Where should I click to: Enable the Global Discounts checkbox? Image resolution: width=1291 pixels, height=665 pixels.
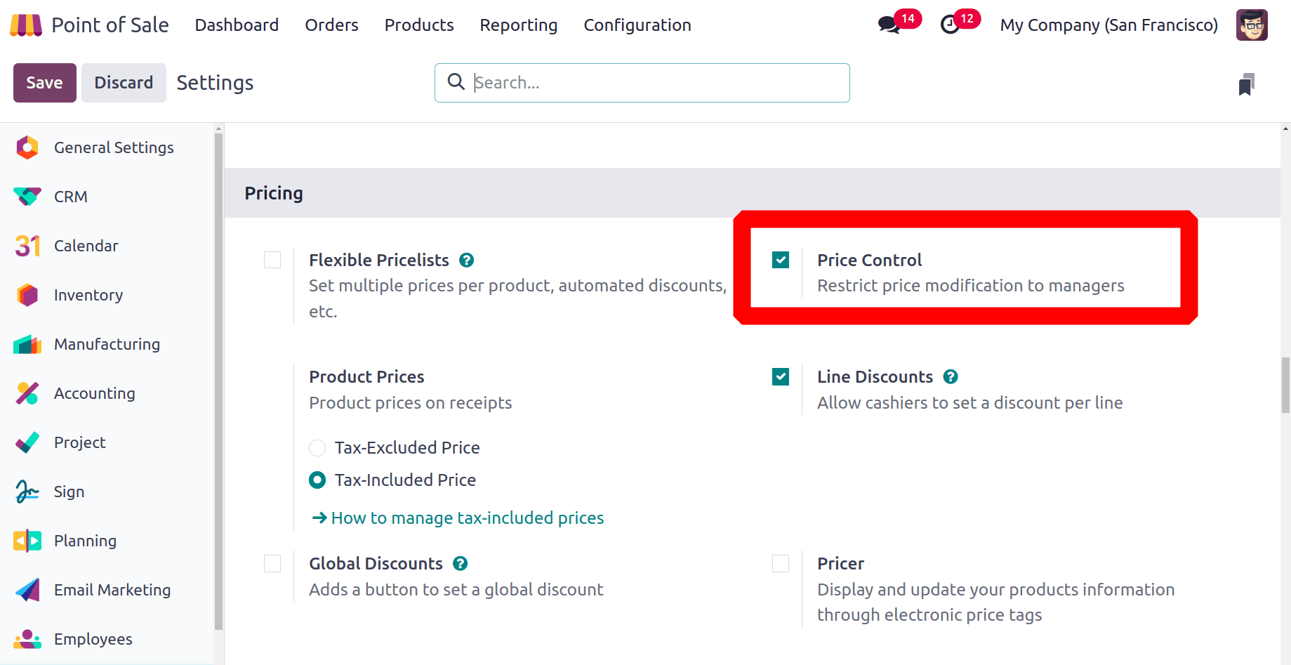[272, 564]
